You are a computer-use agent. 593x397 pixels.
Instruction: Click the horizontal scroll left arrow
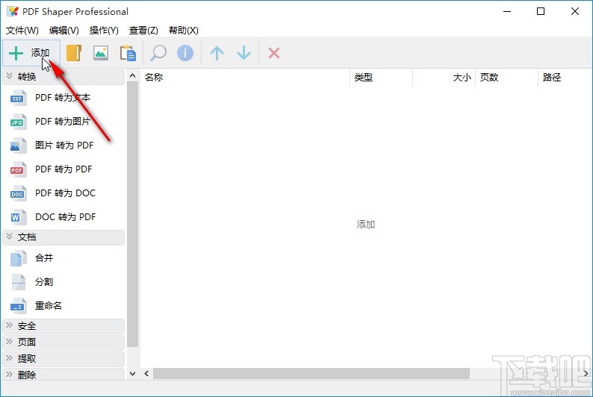(x=146, y=374)
